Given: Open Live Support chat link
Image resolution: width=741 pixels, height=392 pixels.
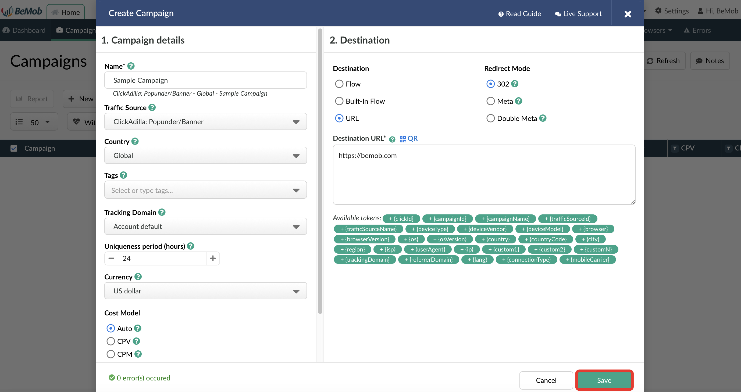Looking at the screenshot, I should (578, 14).
